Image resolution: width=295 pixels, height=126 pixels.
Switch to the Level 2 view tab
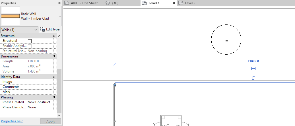190,3
